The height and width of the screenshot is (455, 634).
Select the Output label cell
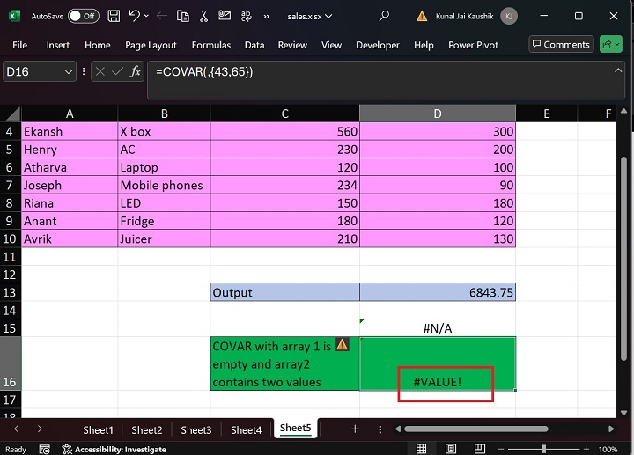tap(285, 292)
